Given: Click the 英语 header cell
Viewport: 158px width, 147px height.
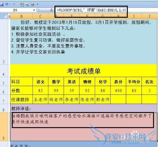Looking at the screenshot, I should click(x=72, y=81).
